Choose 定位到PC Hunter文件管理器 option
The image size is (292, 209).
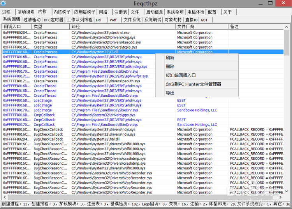coord(193,84)
